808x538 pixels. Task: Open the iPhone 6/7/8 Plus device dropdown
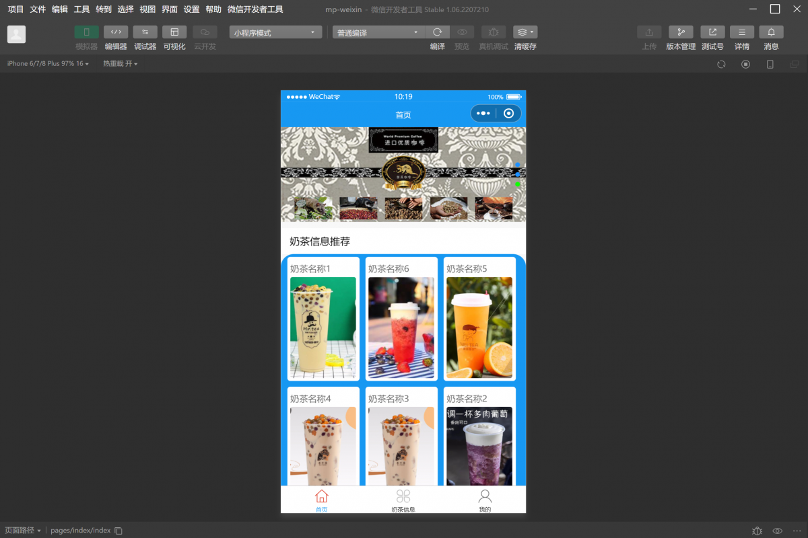pyautogui.click(x=48, y=64)
